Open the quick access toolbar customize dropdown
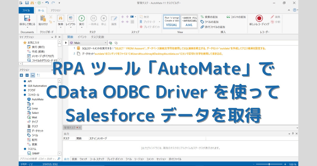Image resolution: width=317 pixels, height=166 pixels. click(59, 3)
